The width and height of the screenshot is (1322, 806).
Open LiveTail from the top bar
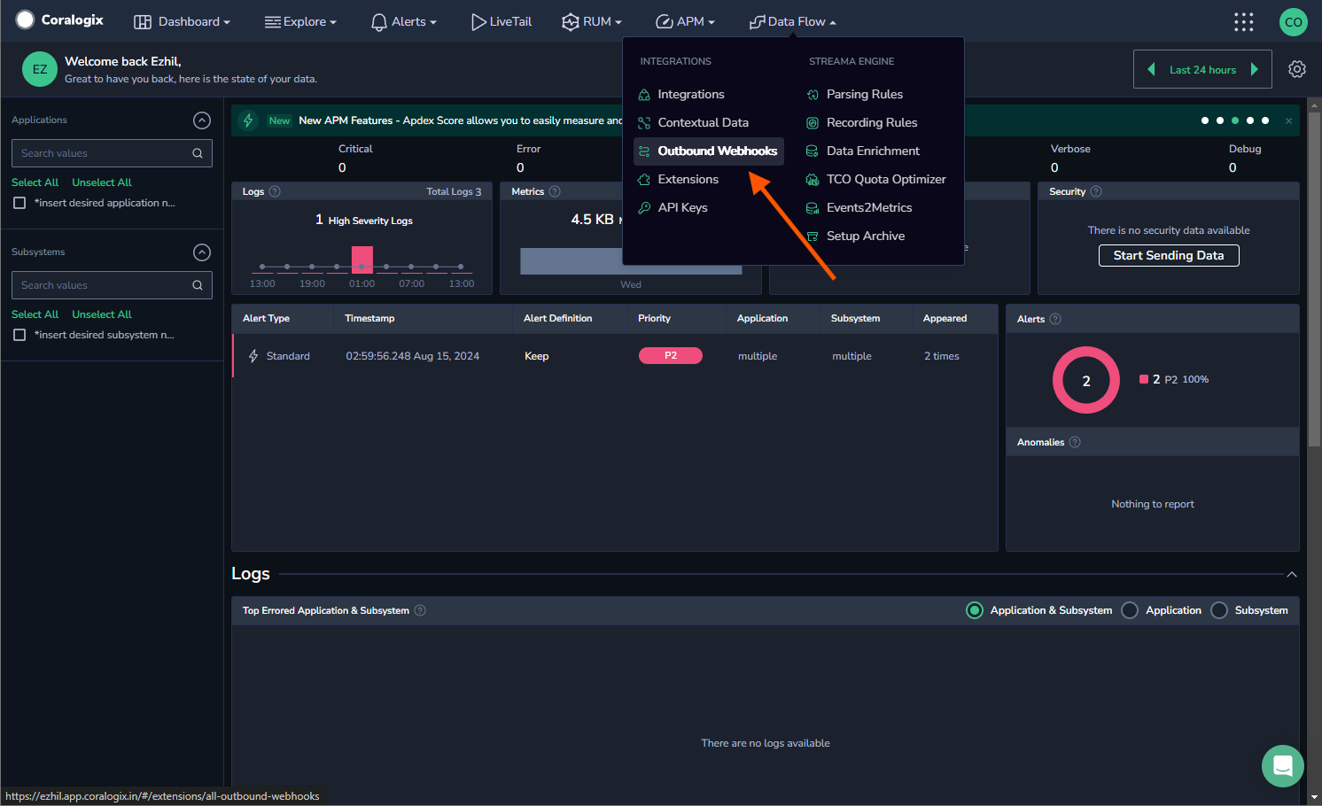502,21
